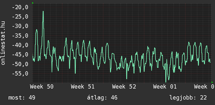The image size is (215, 105).
Task: Click the -30,0 y-axis label
Action: coord(20,26)
